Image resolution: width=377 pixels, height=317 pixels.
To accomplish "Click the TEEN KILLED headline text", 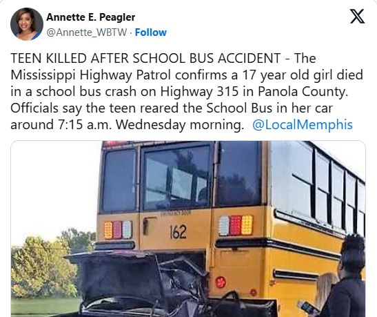I will 145,58.
